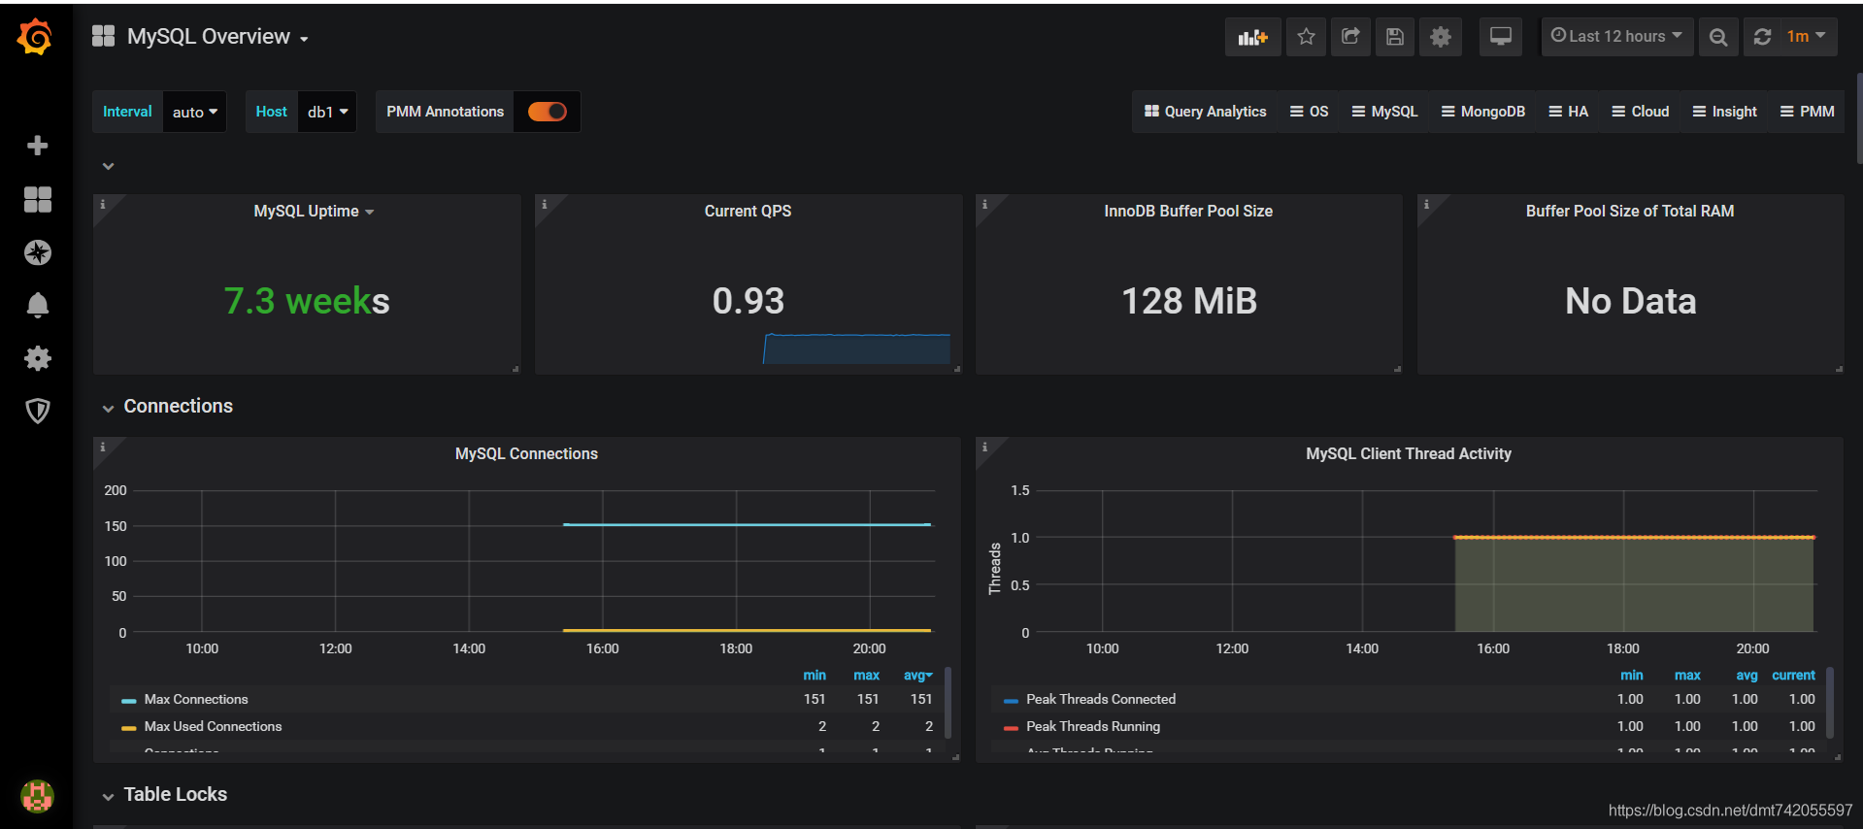
Task: Click the dashboard grid icon beside title
Action: 103,36
